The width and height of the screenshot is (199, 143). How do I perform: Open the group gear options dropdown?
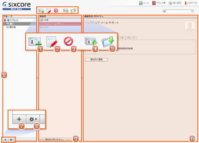[12, 139]
